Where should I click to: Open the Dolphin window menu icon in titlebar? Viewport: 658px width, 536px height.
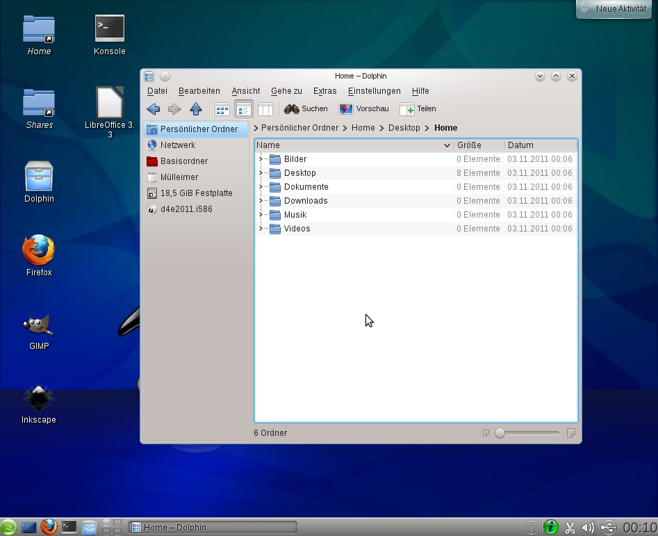click(x=149, y=76)
